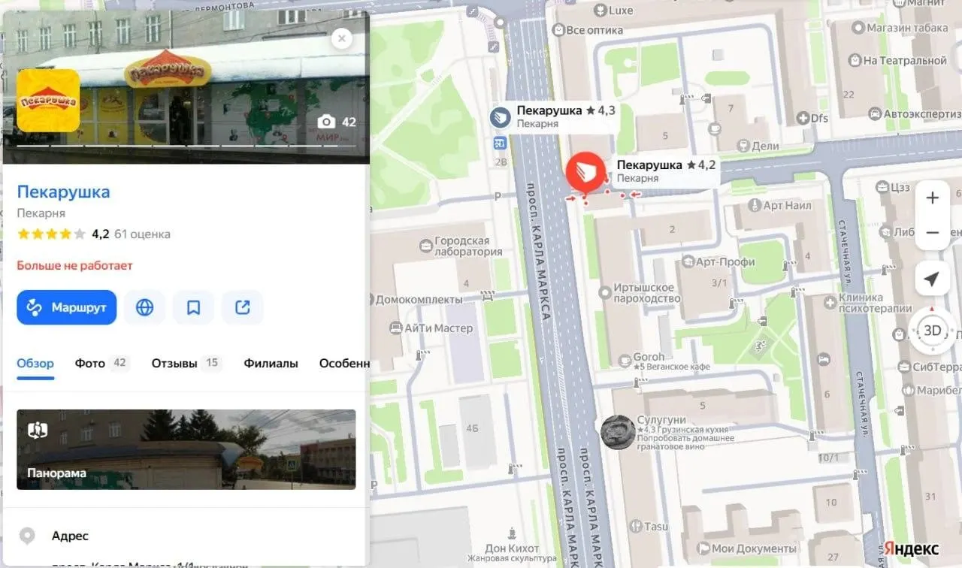Switch to the Филиалы tab
This screenshot has width=962, height=568.
coord(271,364)
